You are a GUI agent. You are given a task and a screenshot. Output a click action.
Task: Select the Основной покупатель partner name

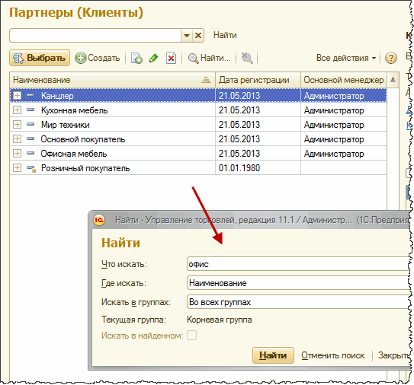pyautogui.click(x=83, y=139)
